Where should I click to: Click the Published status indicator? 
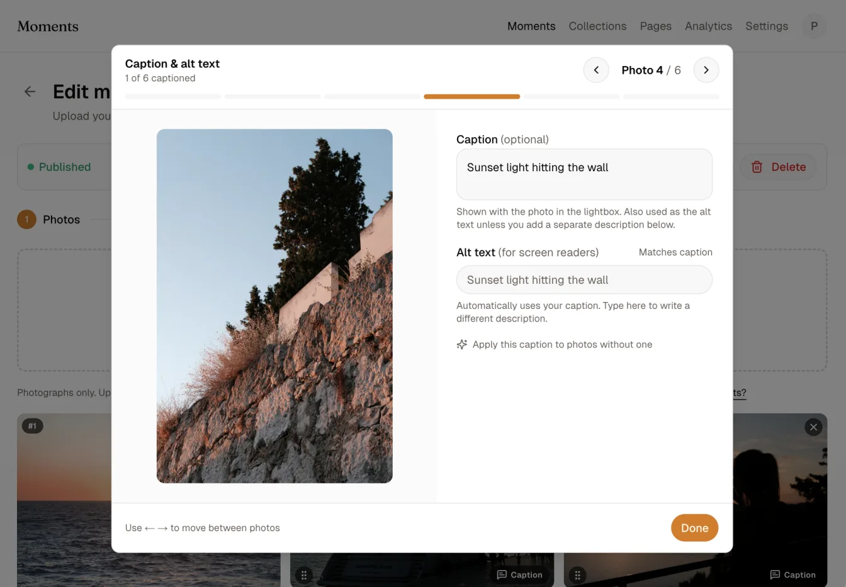pyautogui.click(x=59, y=167)
